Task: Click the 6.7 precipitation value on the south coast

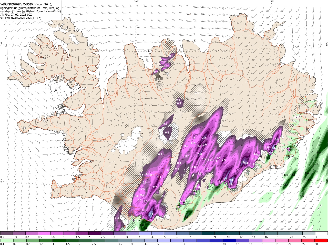Action: (151, 214)
